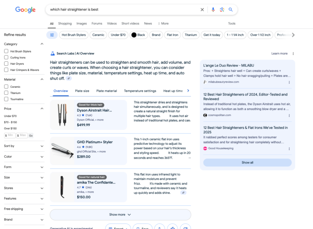Image resolution: width=313 pixels, height=229 pixels.
Task: Click the Search Labs flask icon
Action: (52, 53)
